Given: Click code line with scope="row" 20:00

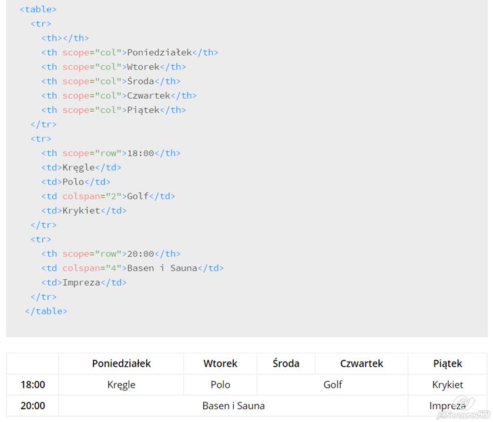Looking at the screenshot, I should (x=110, y=254).
